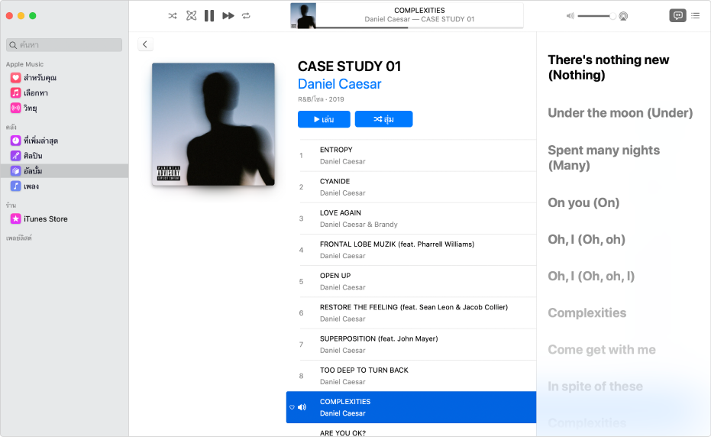
Task: Click the blue Play album button
Action: (x=324, y=119)
